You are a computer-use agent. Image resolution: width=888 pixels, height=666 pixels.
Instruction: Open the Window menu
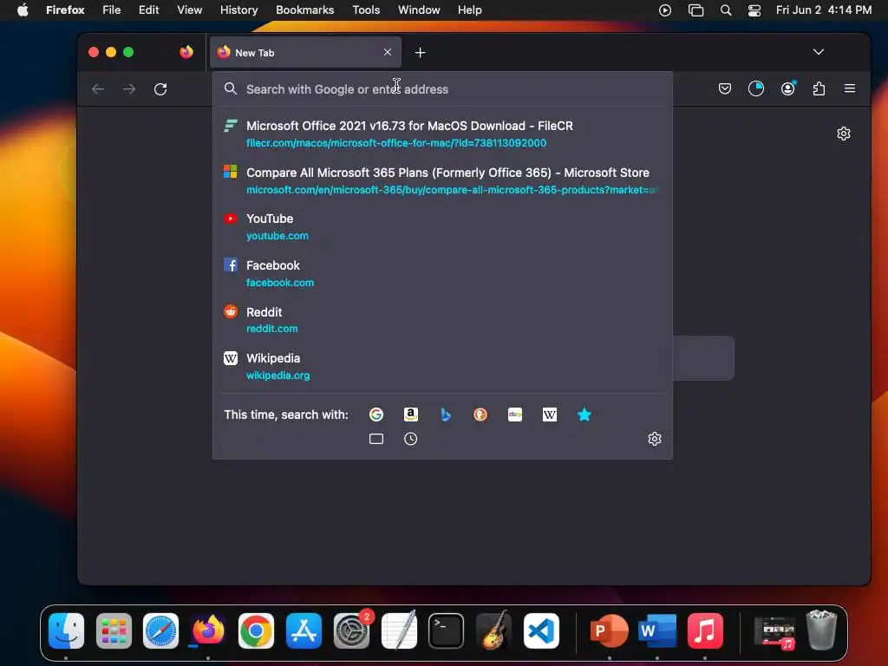[419, 10]
